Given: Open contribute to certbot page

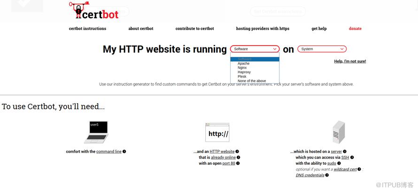Looking at the screenshot, I should (x=194, y=29).
